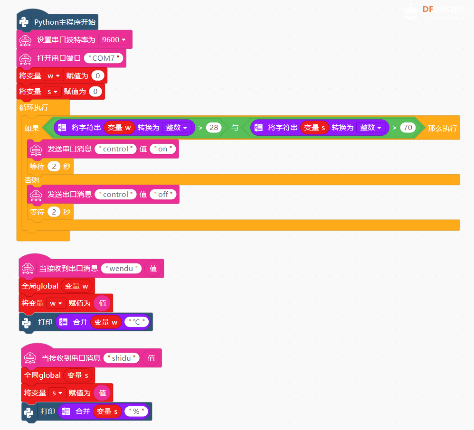Click the serial icon on the baud rate block
Image resolution: width=474 pixels, height=430 pixels.
click(x=25, y=40)
